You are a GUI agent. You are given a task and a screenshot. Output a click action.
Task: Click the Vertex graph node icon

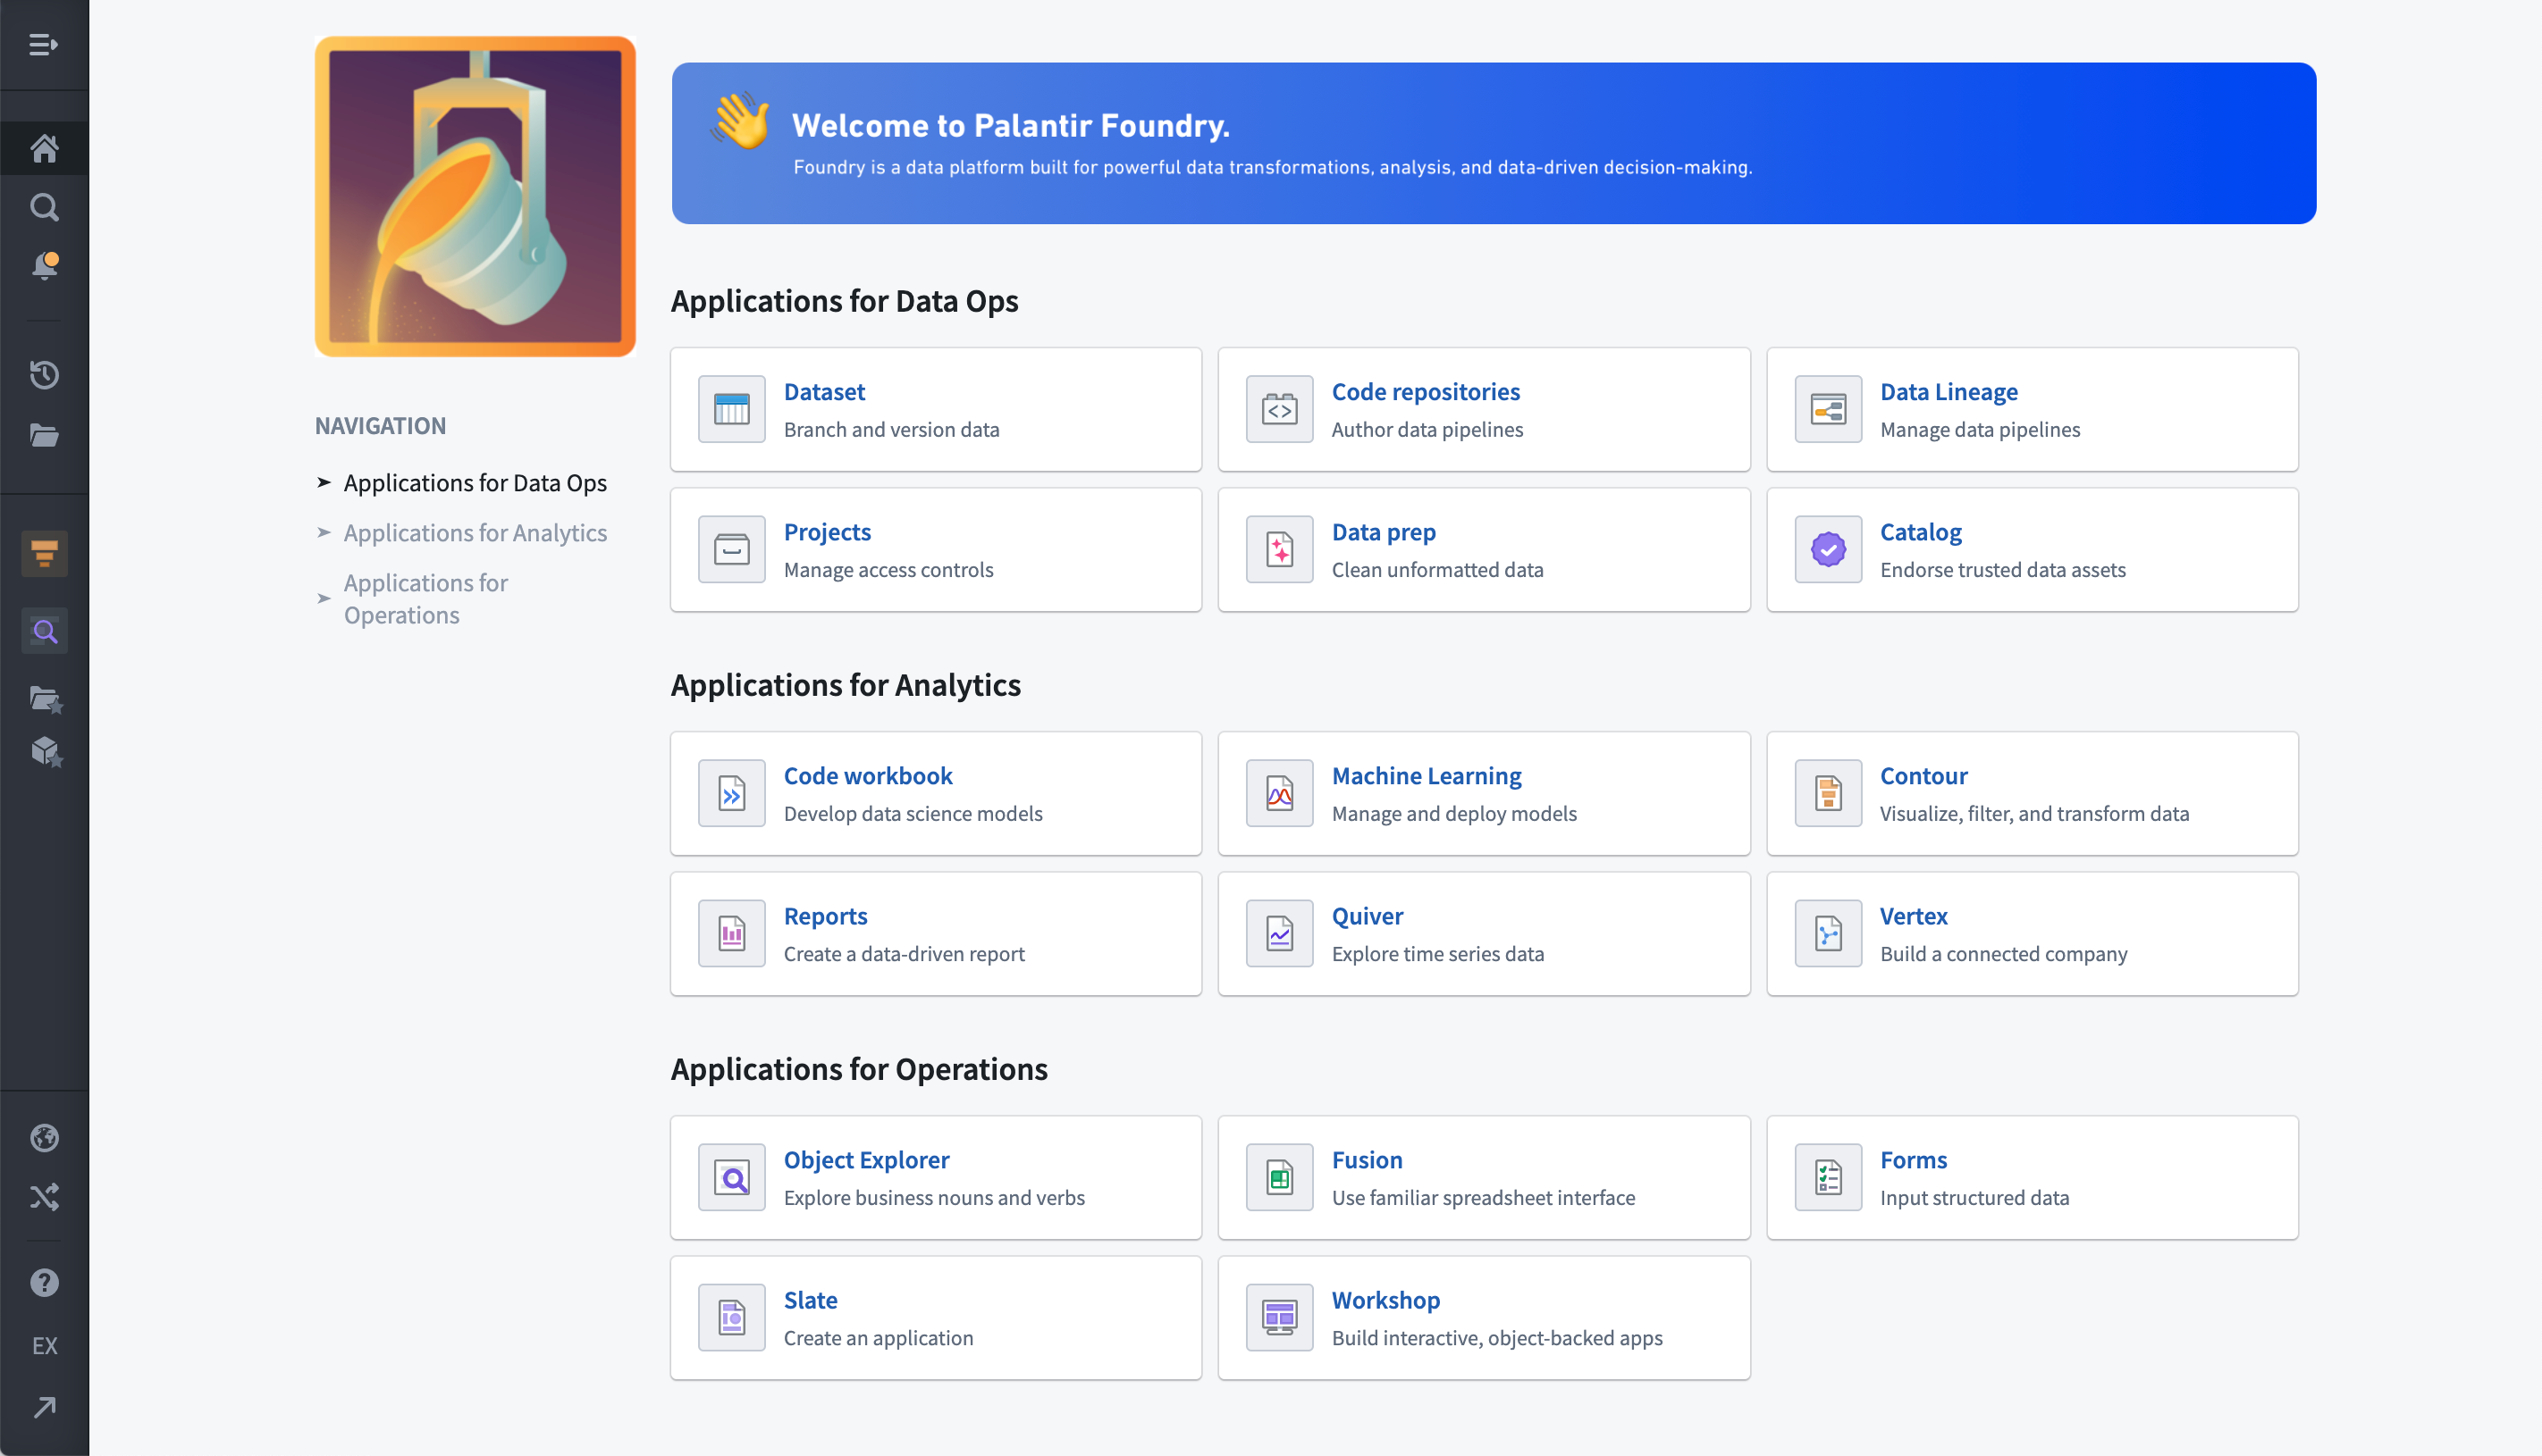click(1828, 933)
